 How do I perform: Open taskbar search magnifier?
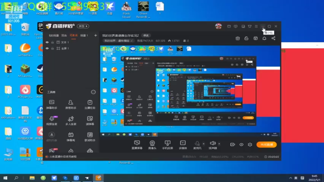[16, 178]
